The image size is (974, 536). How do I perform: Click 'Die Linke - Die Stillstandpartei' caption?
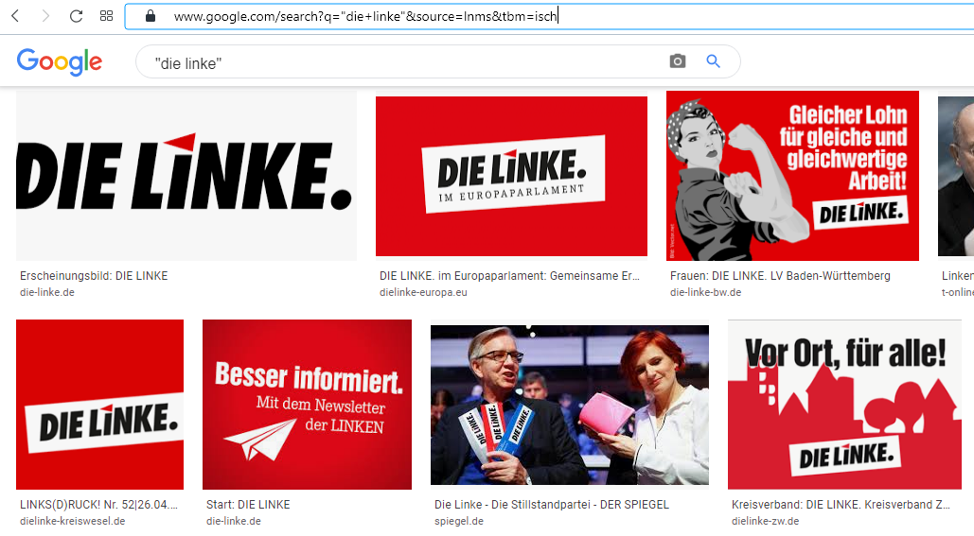pyautogui.click(x=552, y=505)
